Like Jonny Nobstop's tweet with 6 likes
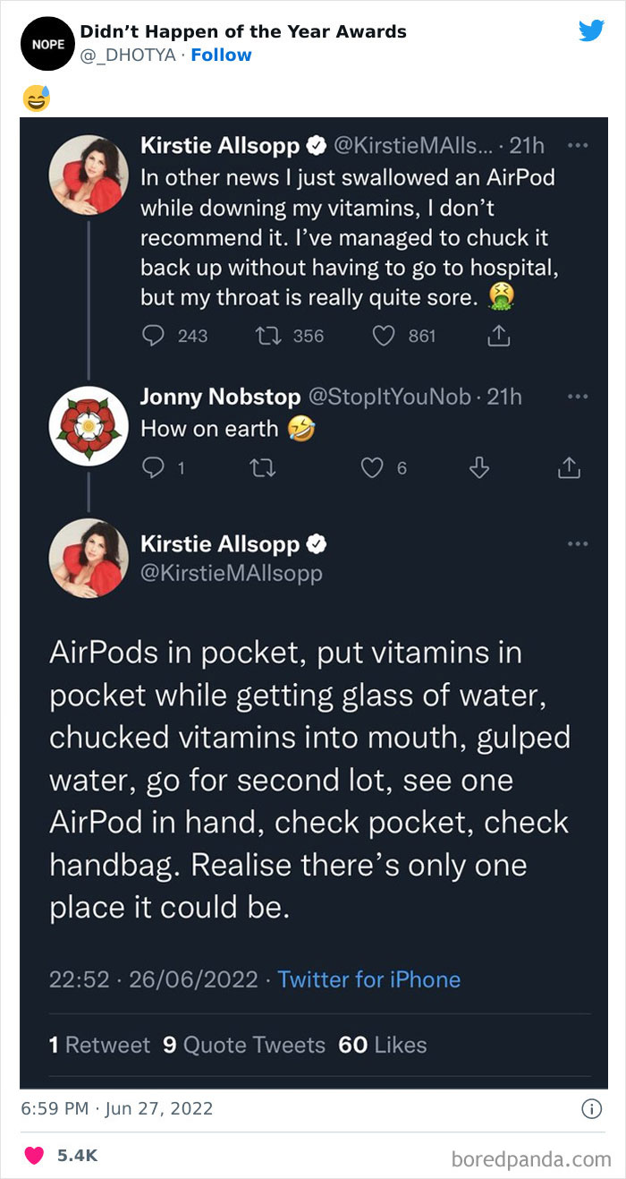This screenshot has width=626, height=1179. 372,467
